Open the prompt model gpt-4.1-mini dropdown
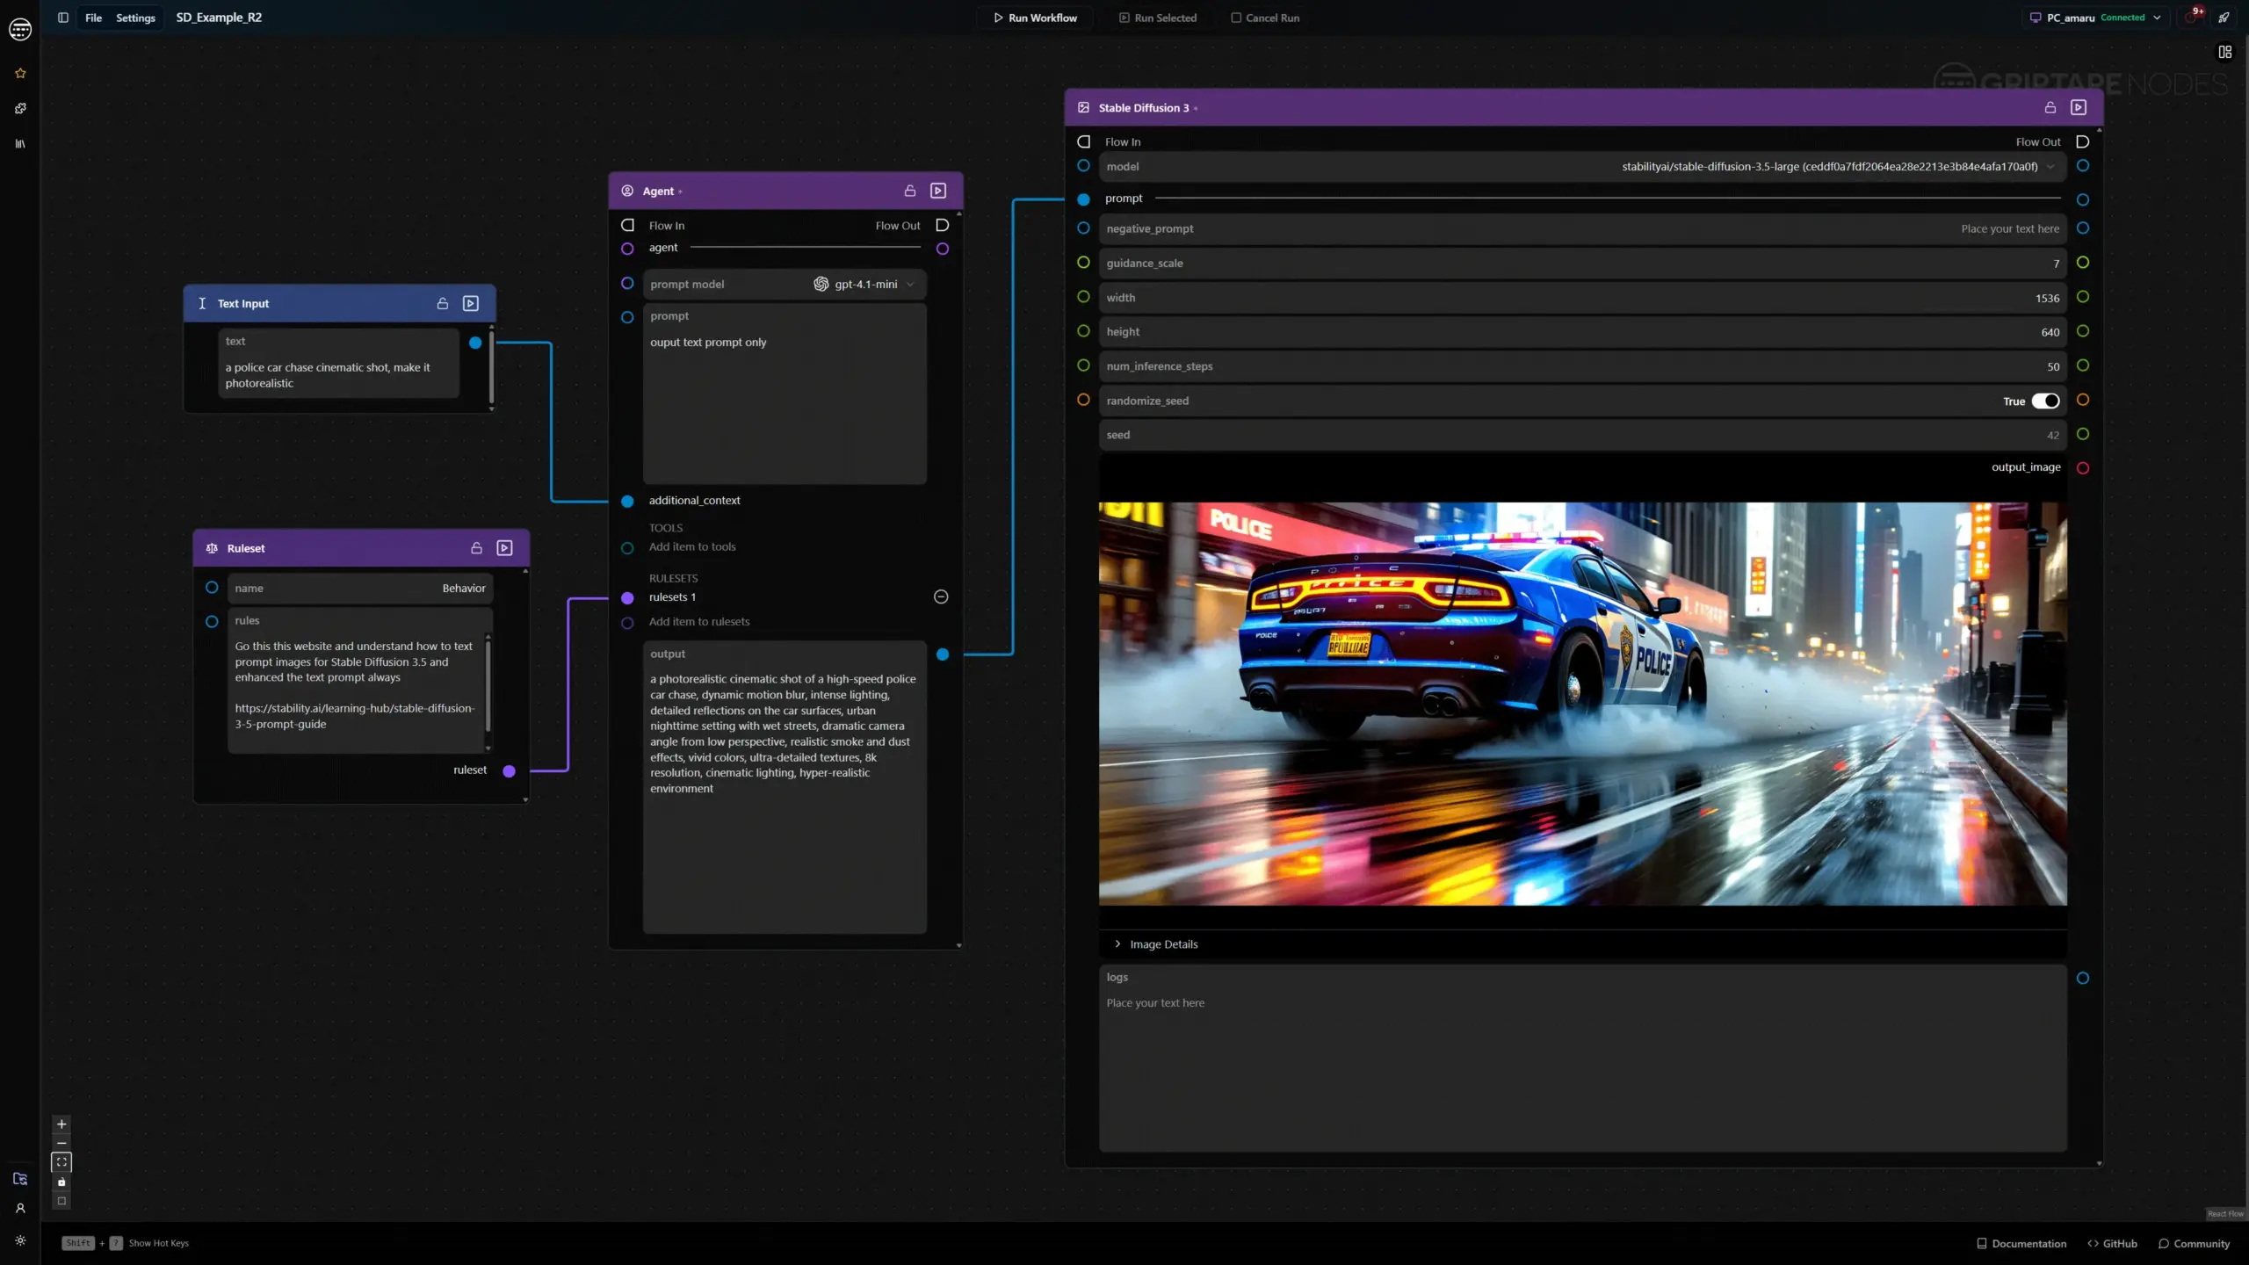2249x1265 pixels. pos(865,284)
